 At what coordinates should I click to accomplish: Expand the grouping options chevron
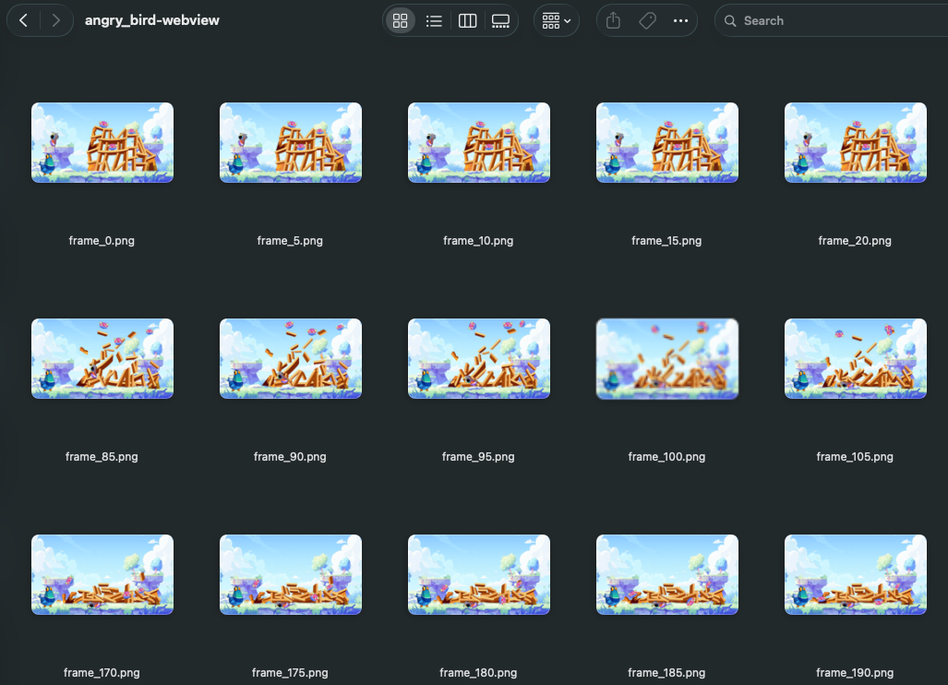pos(568,20)
